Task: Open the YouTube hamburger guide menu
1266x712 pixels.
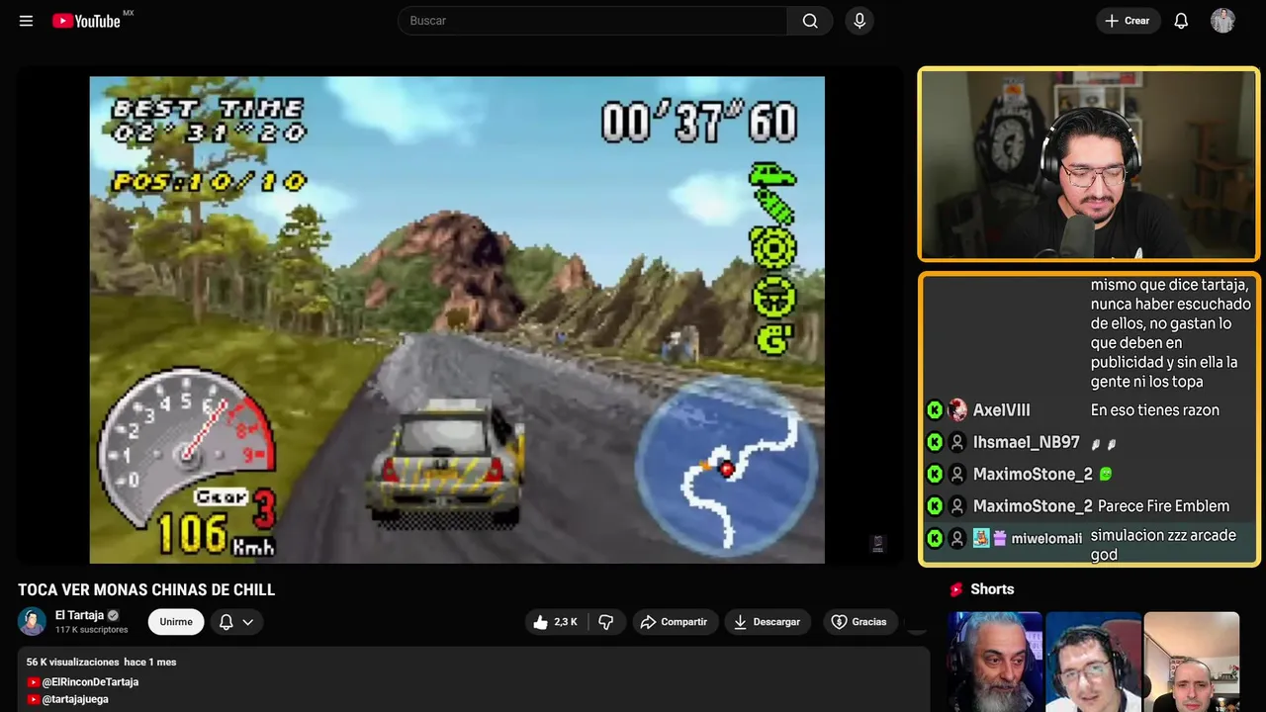Action: (26, 21)
